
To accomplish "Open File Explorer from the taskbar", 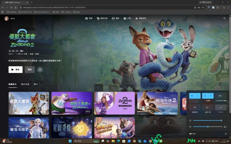I will pyautogui.click(x=113, y=141).
